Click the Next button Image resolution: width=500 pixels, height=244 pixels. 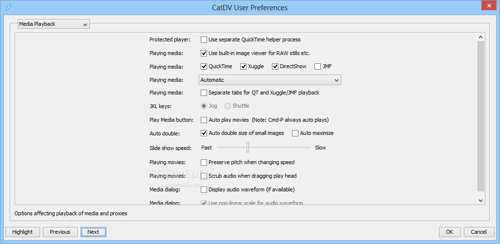click(x=93, y=232)
